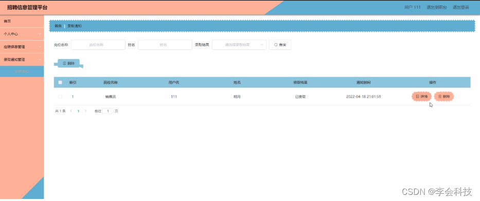Image resolution: width=480 pixels, height=201 pixels.
Task: Click the 销售员 table cell
Action: pos(111,97)
